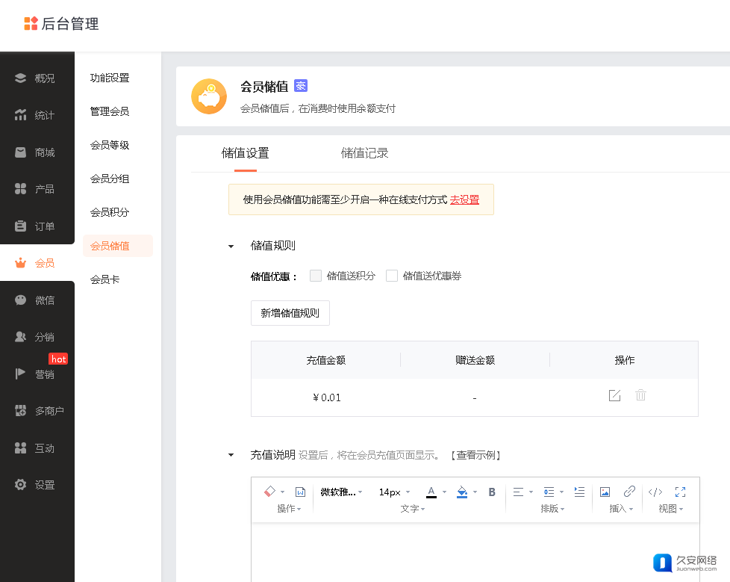
Task: Switch to the 储值记录 tab
Action: point(364,153)
